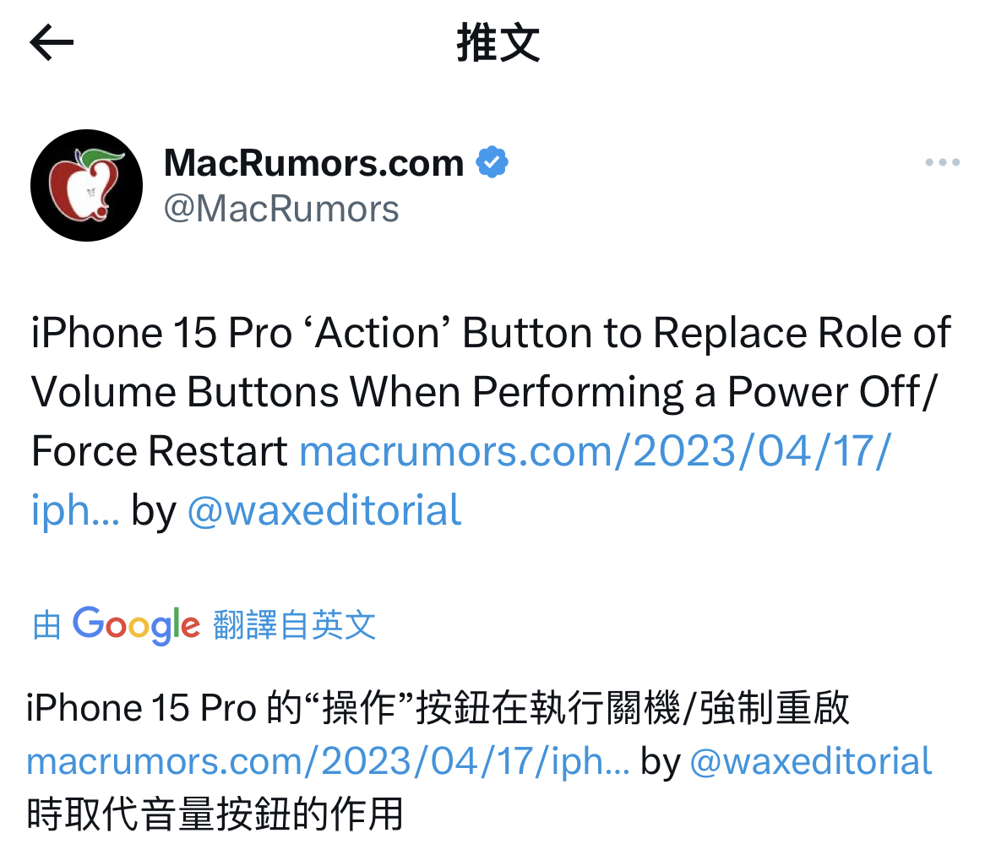
Task: Go back using the left arrow
Action: (52, 42)
